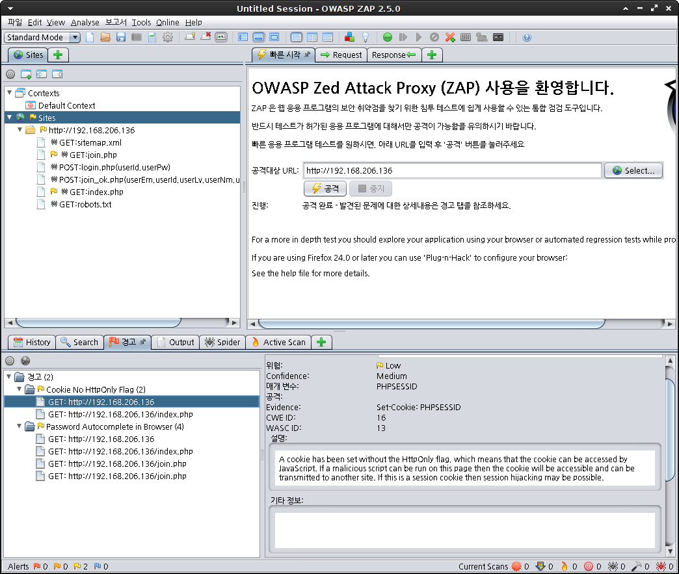The image size is (679, 574).
Task: Add a tab next to Response
Action: [432, 55]
